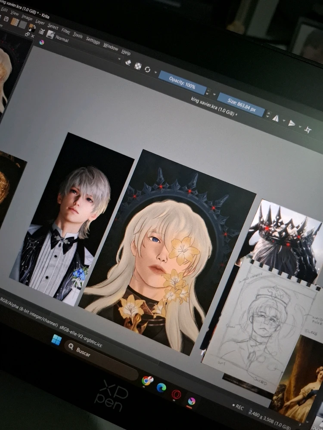The width and height of the screenshot is (323, 430).
Task: Float the docker with the detach icon
Action: click(27, 34)
